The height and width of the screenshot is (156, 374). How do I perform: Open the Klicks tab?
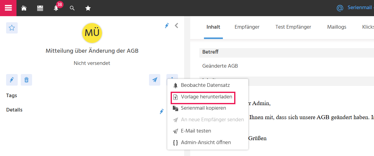point(368,27)
